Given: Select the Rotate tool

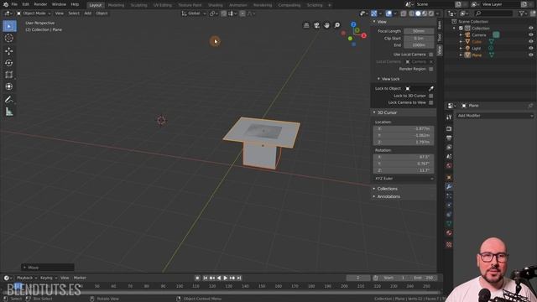Looking at the screenshot, I should point(9,63).
